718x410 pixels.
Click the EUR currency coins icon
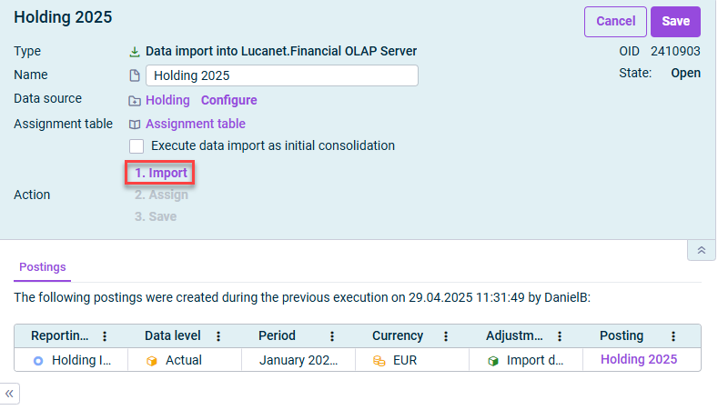click(379, 361)
